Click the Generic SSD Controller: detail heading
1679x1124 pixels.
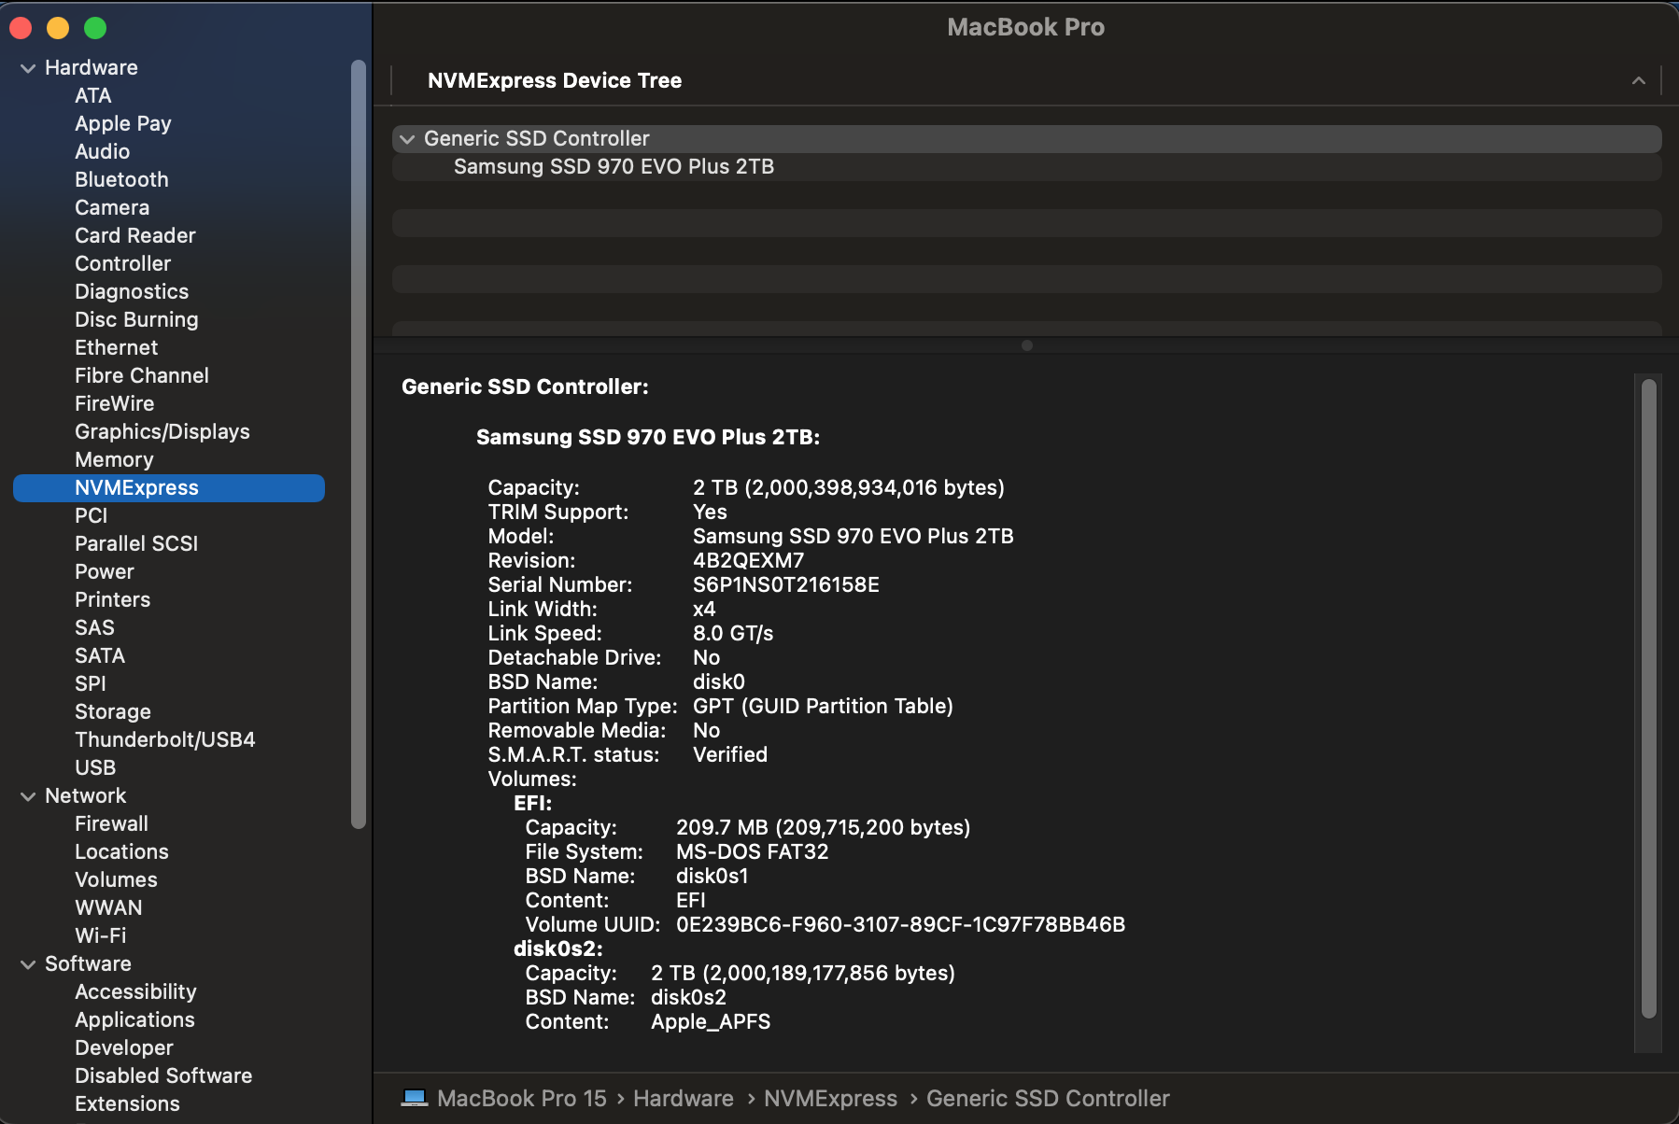pyautogui.click(x=525, y=387)
